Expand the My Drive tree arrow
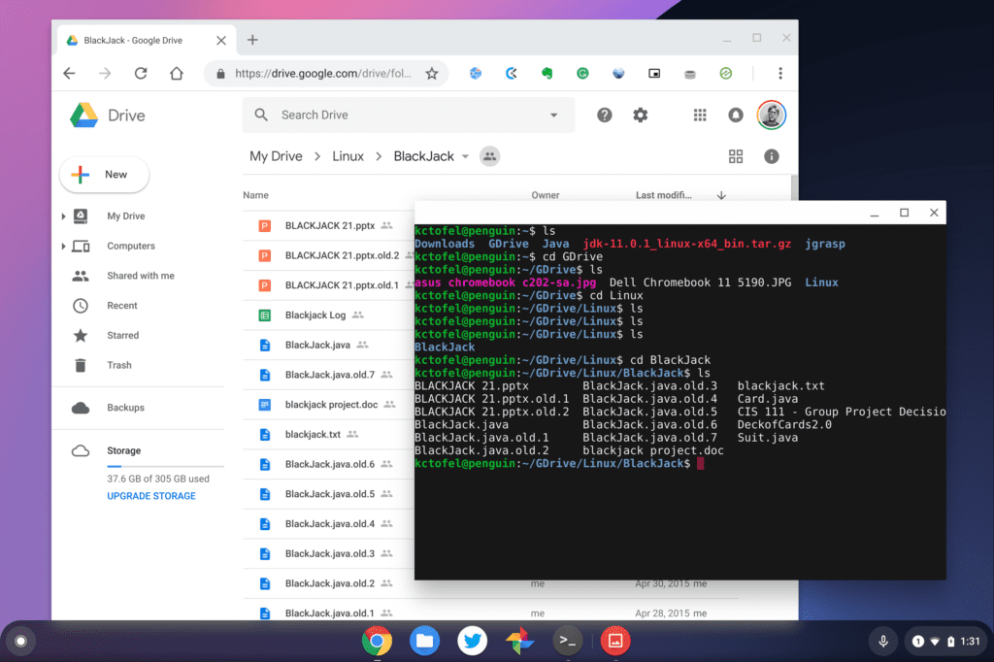The image size is (994, 662). pyautogui.click(x=63, y=216)
